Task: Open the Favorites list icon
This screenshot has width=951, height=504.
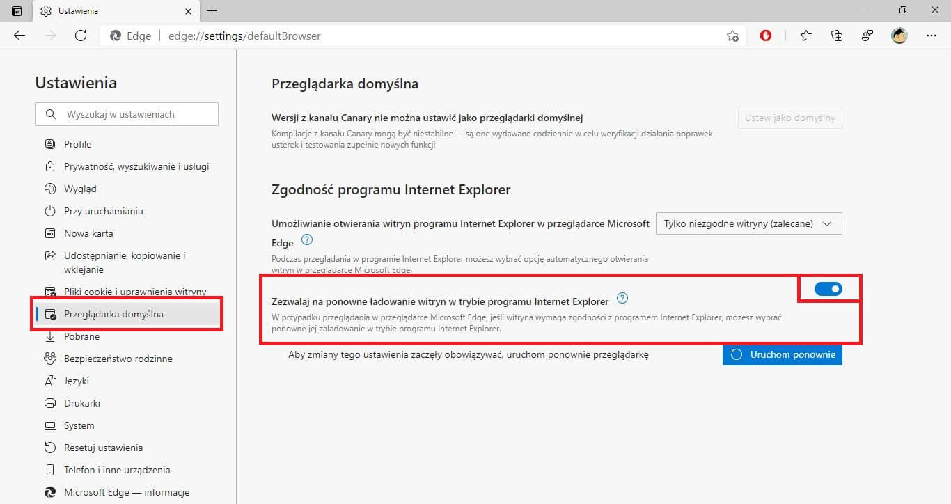Action: click(x=806, y=36)
